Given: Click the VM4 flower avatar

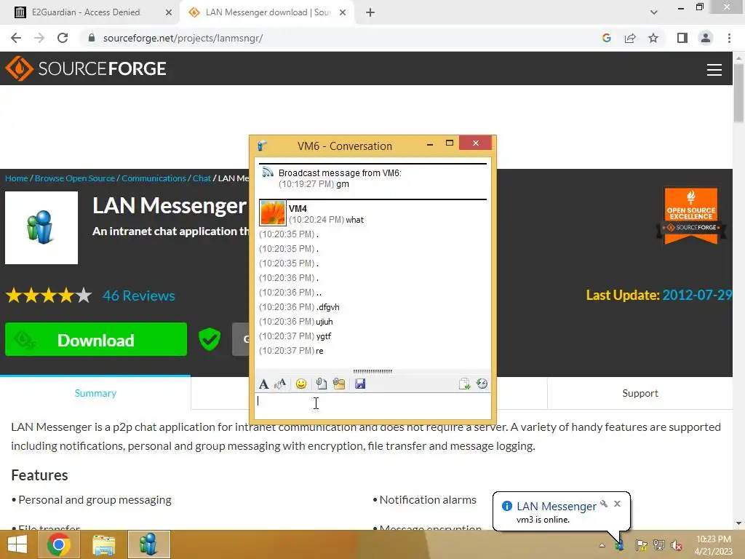Looking at the screenshot, I should [273, 213].
